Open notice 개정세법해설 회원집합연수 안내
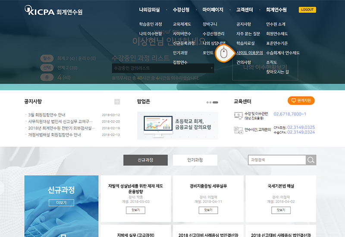345x237 pixels. click(x=55, y=134)
